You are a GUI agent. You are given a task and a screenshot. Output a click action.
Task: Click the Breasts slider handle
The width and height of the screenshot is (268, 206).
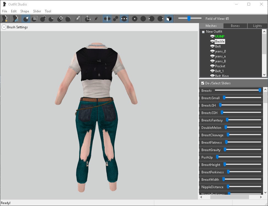pyautogui.click(x=260, y=90)
